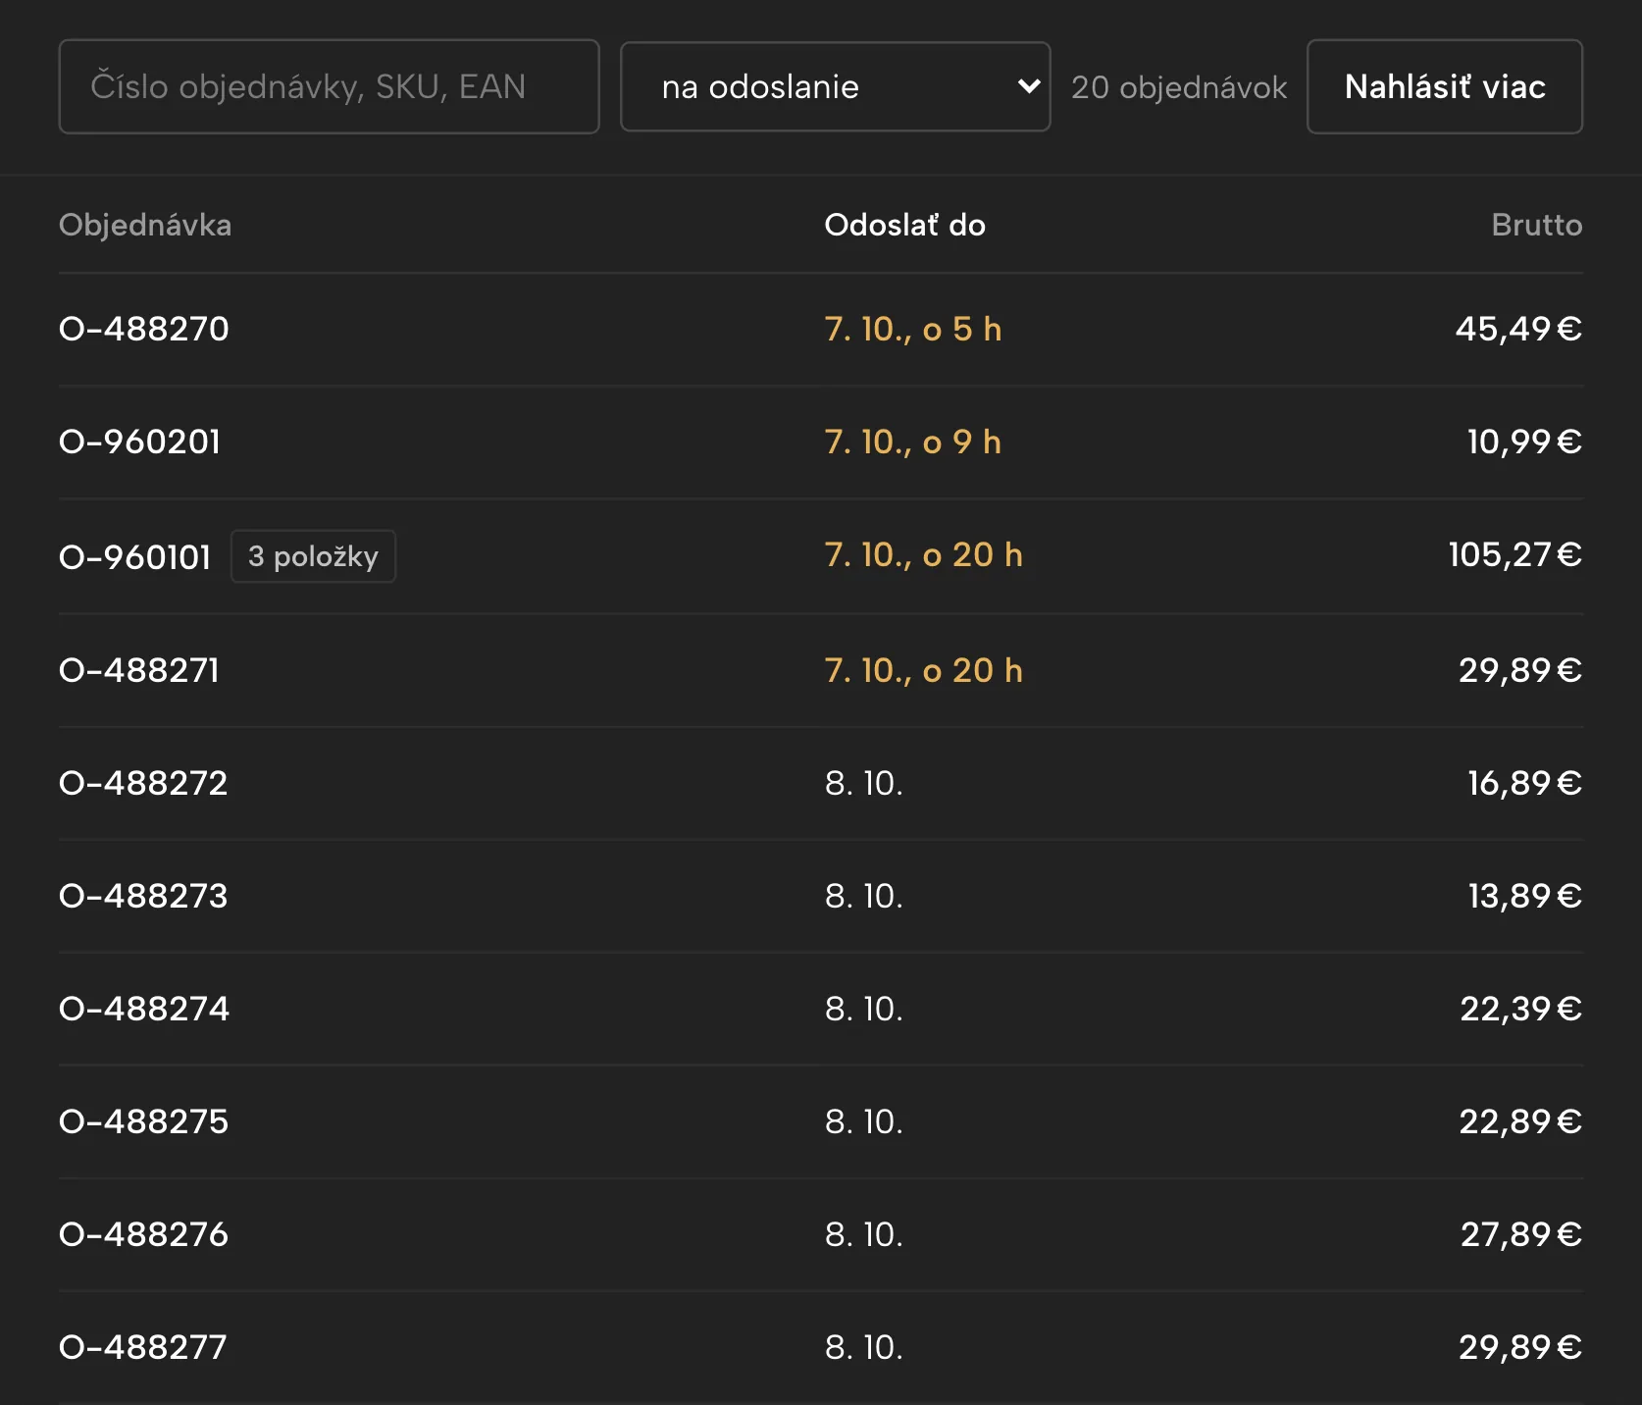Open order O-488270
Screen dimensions: 1642x1405
tap(144, 329)
